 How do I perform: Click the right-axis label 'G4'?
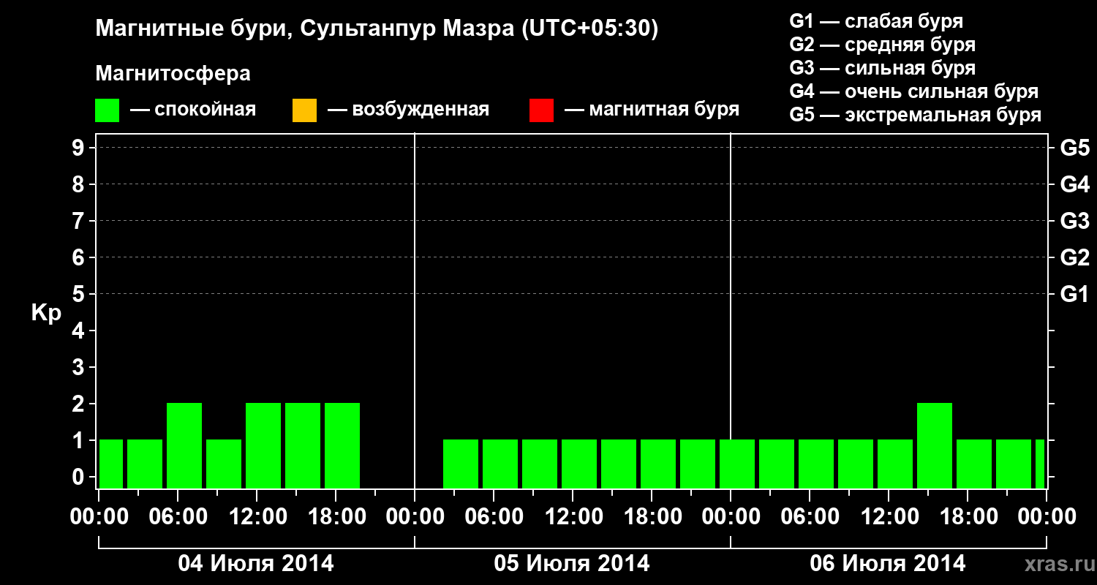tap(1074, 185)
